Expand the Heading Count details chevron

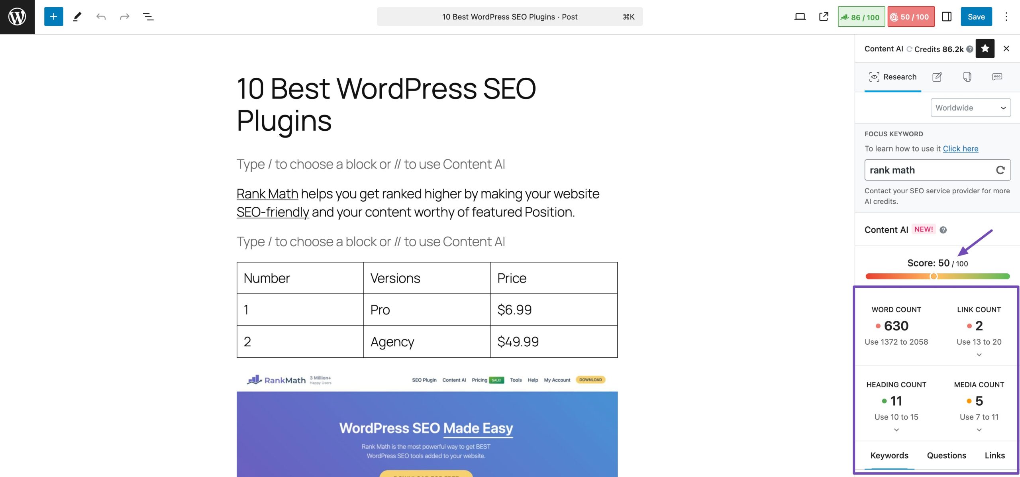click(896, 430)
